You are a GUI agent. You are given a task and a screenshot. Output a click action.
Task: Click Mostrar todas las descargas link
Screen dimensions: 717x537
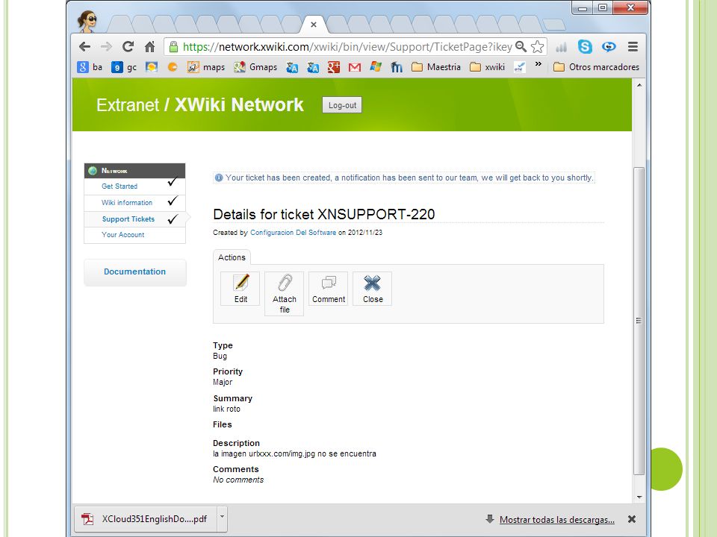coord(556,520)
